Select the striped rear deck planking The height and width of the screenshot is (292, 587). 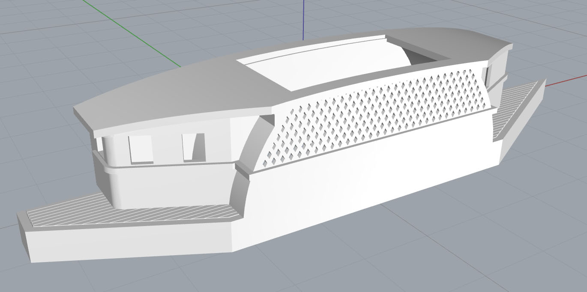click(x=514, y=109)
